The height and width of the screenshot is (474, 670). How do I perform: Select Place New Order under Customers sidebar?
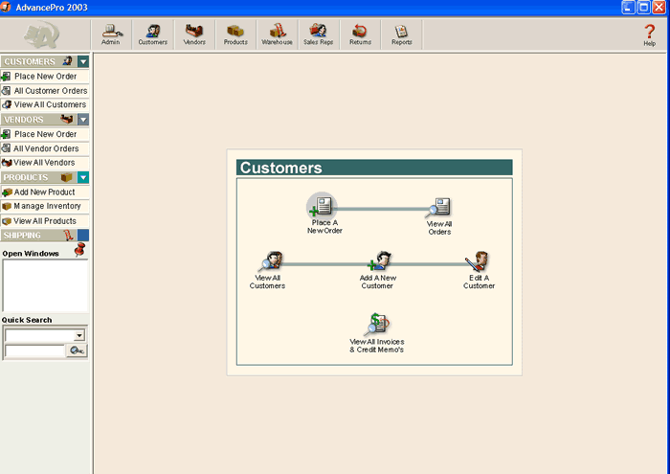pos(45,76)
